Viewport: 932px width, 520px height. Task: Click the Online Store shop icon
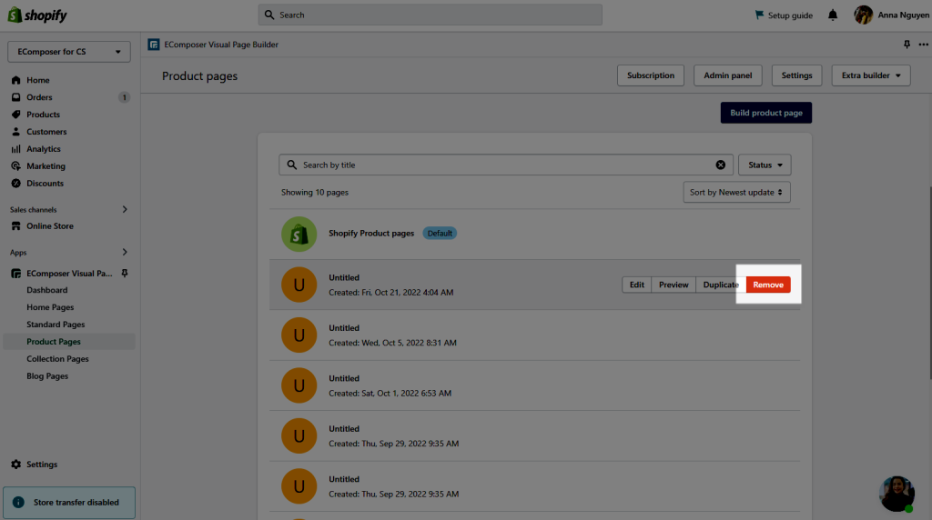click(16, 226)
